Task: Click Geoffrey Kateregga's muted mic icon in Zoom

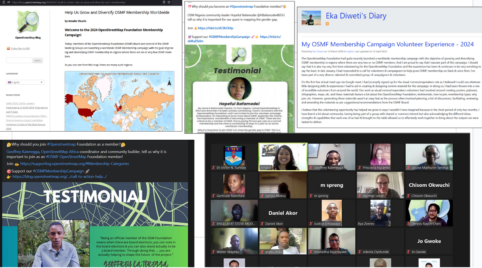Action: [311, 168]
